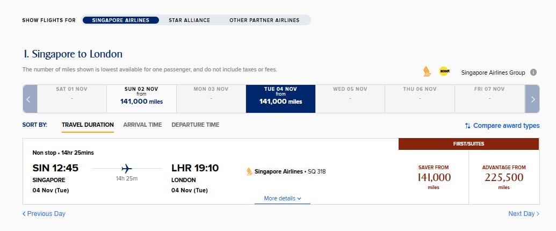This screenshot has height=231, width=556.
Task: Click the yellow Scoot logo icon
Action: point(444,71)
